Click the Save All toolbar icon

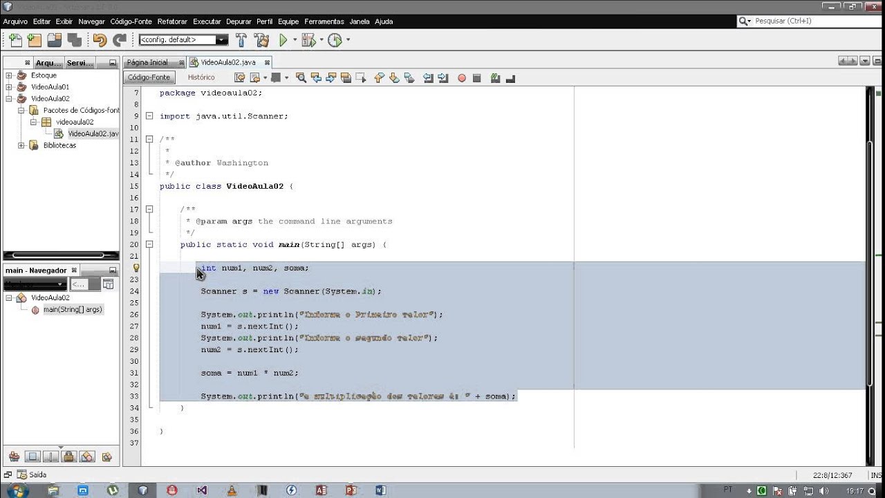[74, 40]
